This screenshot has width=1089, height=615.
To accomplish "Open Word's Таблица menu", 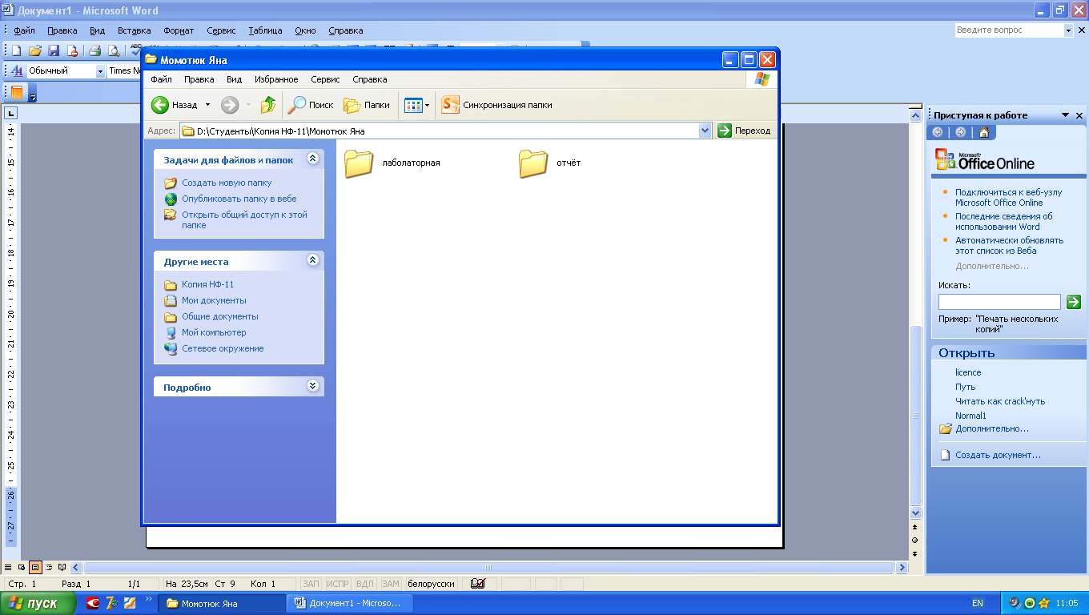I will click(x=265, y=30).
